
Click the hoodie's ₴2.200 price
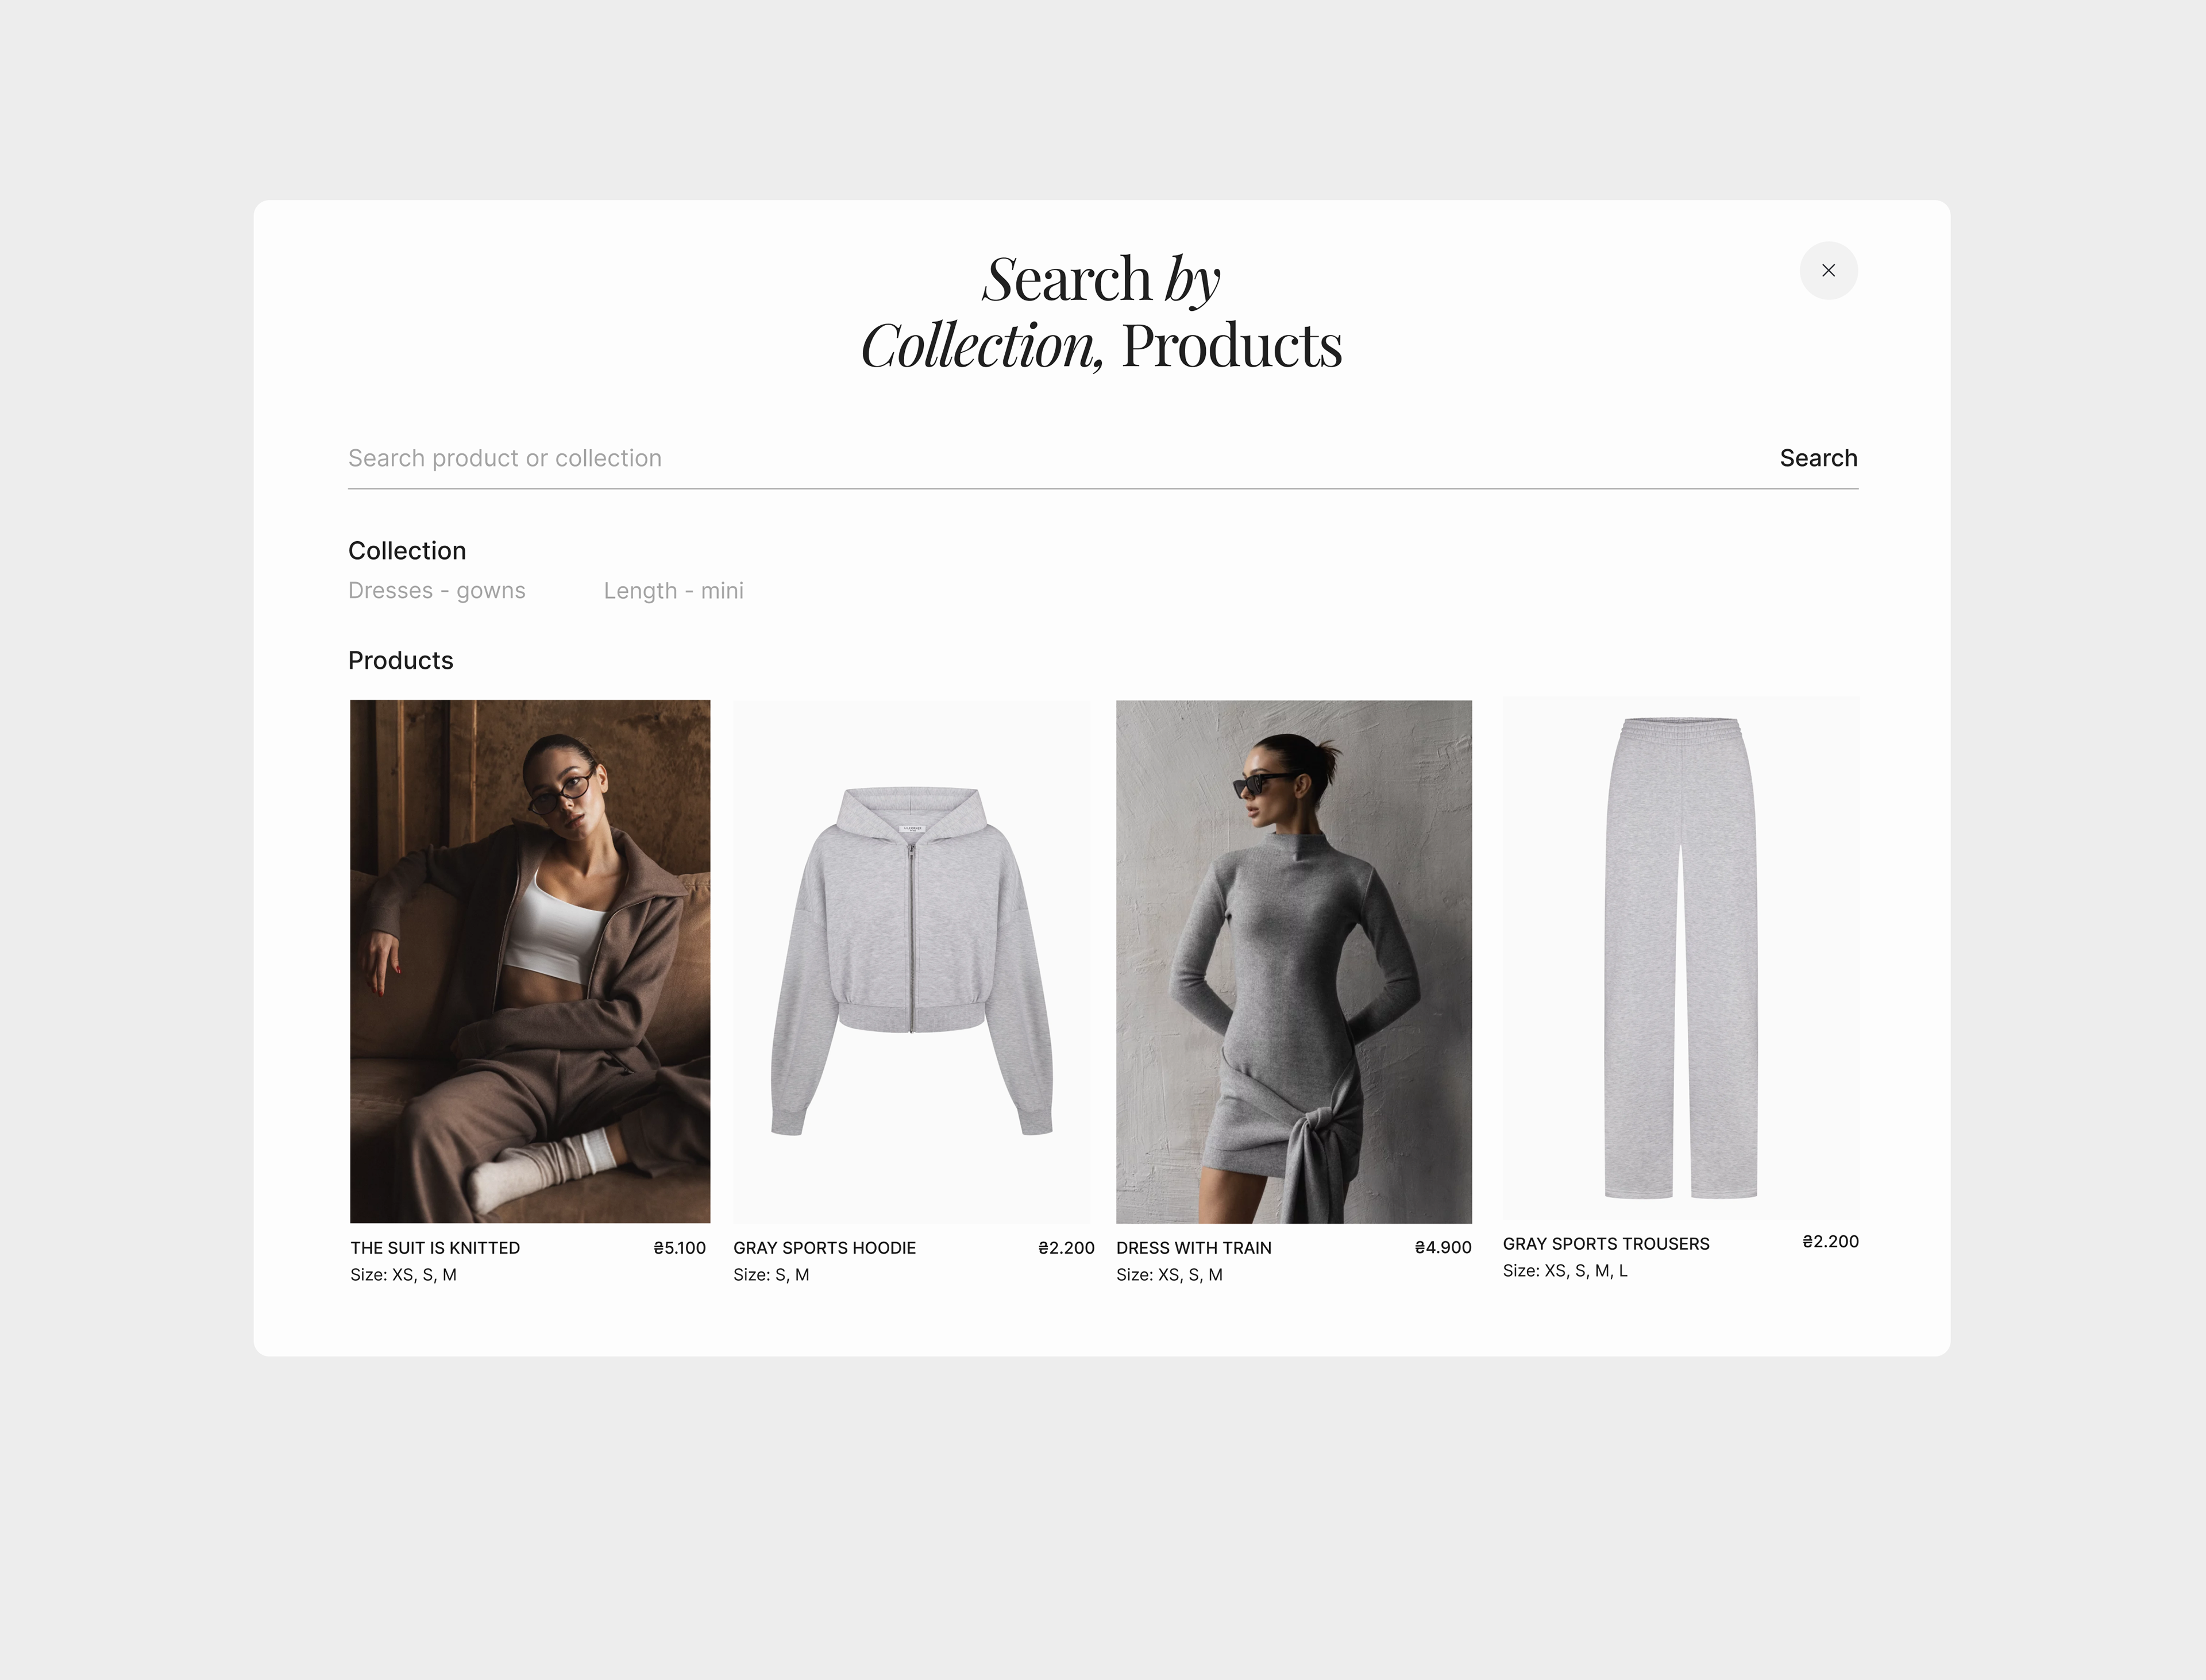pos(1066,1248)
